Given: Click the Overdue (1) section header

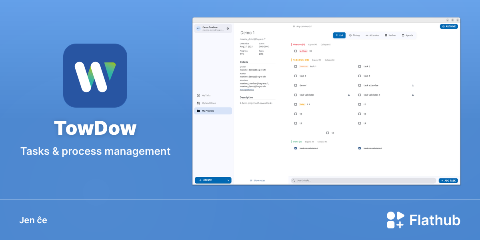Looking at the screenshot, I should click(x=299, y=45).
